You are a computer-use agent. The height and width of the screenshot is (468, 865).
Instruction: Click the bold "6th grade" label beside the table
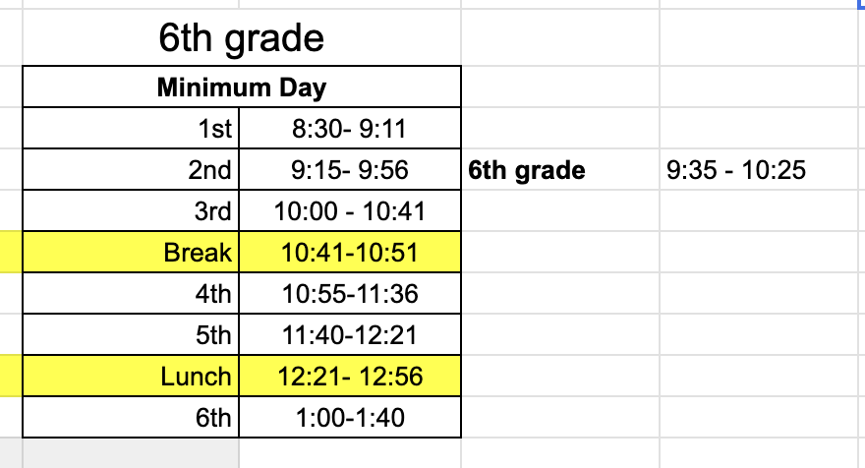pyautogui.click(x=527, y=170)
